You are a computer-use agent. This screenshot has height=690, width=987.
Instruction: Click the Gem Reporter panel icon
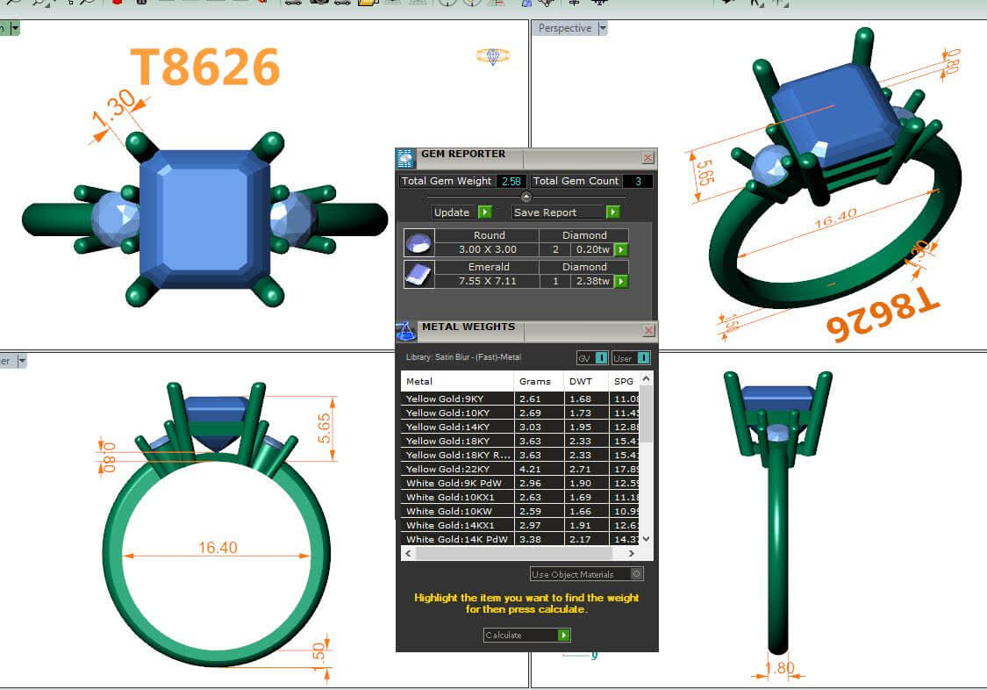(x=405, y=158)
